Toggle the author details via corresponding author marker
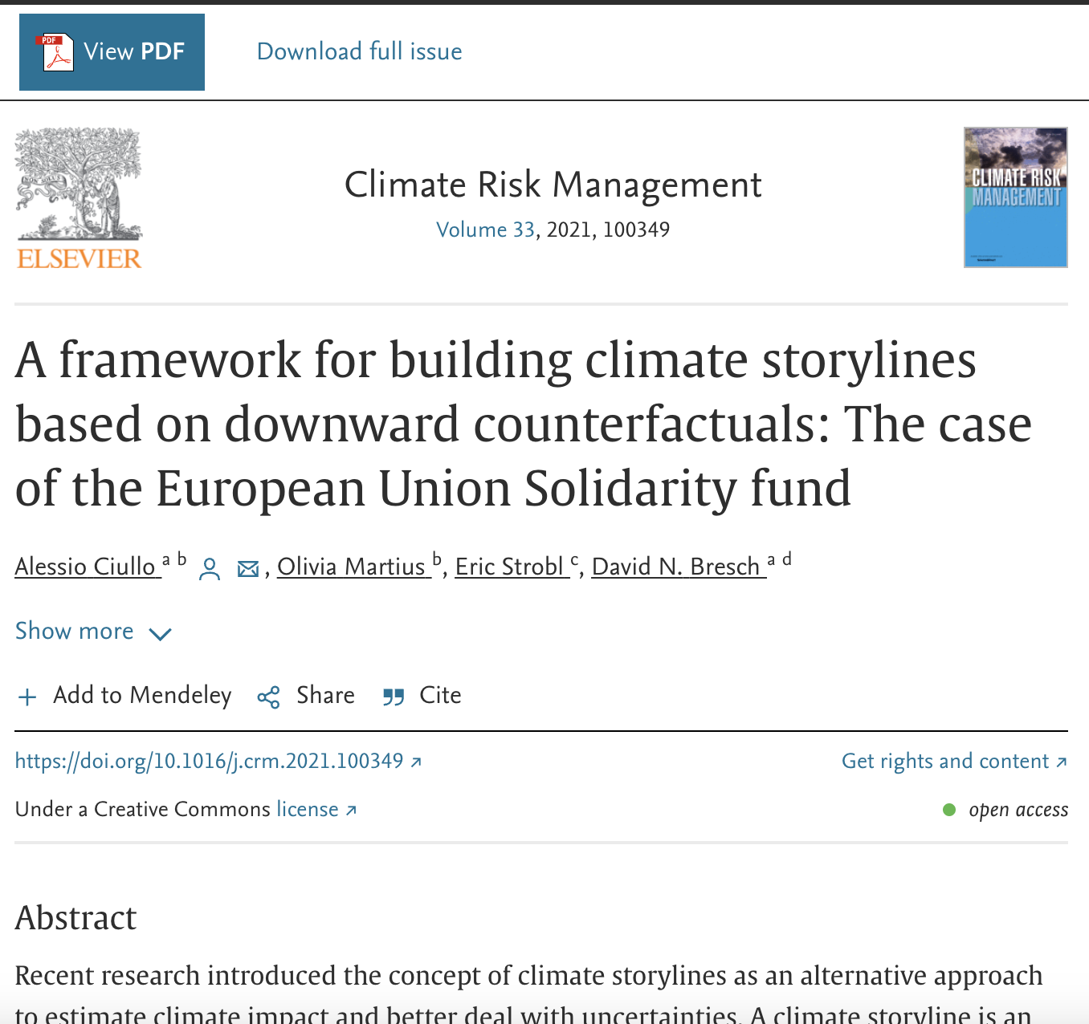The height and width of the screenshot is (1024, 1089). point(209,568)
